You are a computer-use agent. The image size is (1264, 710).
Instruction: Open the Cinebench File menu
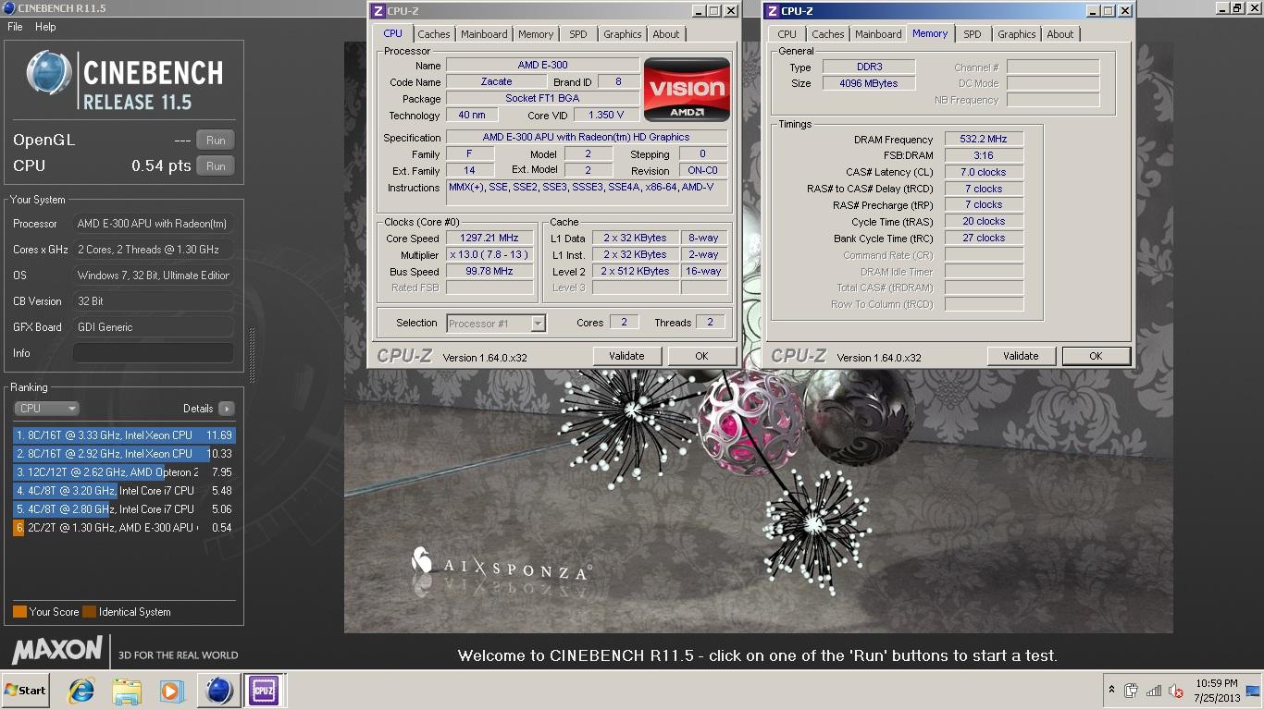coord(15,27)
